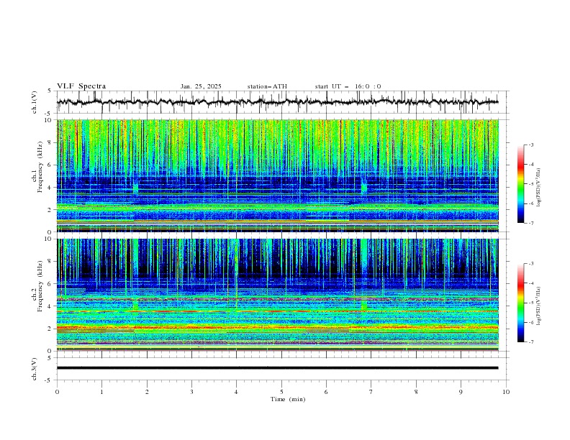
Task: Click the '0' tick on the time axis
Action: [x=57, y=392]
